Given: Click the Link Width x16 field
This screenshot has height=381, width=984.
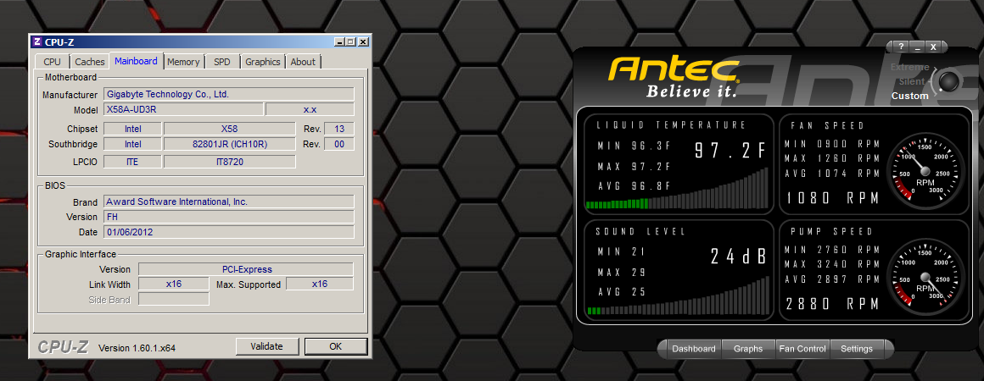Looking at the screenshot, I should [174, 284].
